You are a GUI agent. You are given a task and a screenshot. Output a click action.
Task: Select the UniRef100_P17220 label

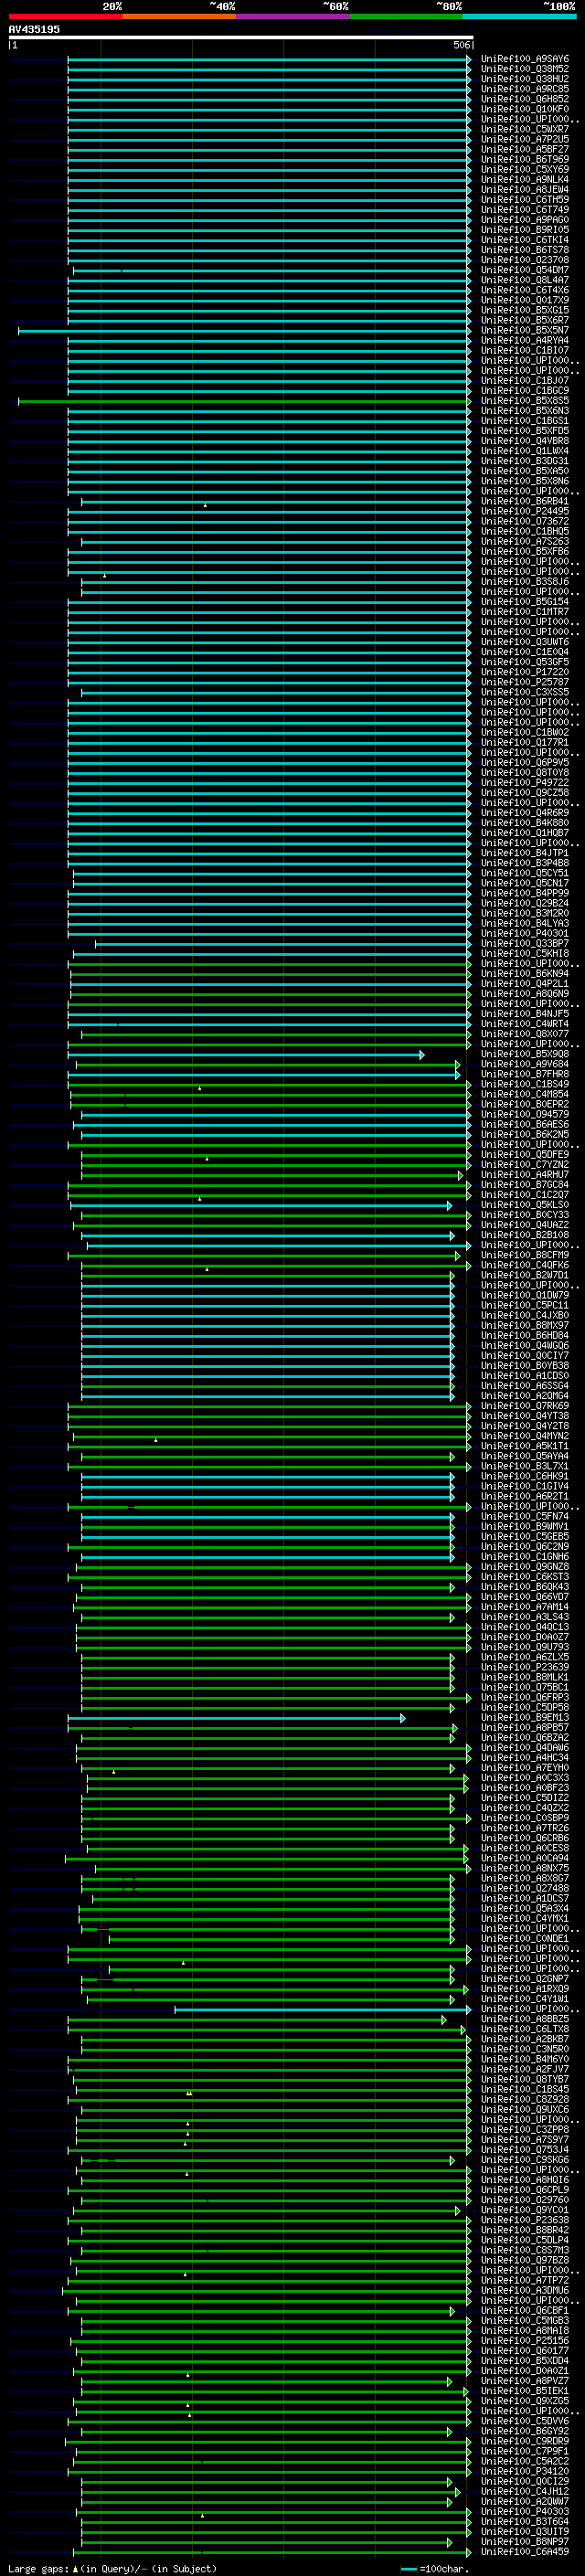tap(525, 672)
